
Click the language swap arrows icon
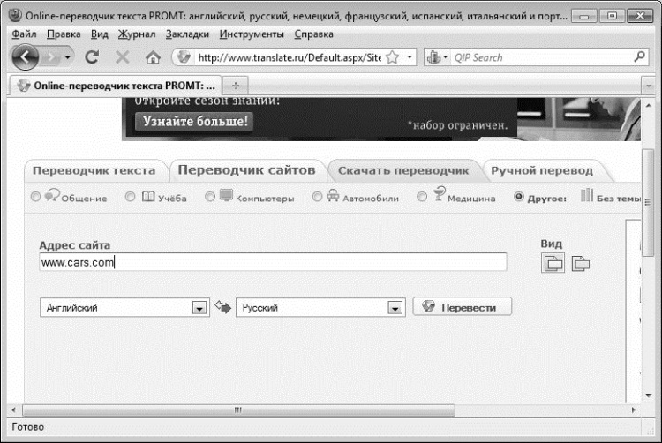point(222,307)
